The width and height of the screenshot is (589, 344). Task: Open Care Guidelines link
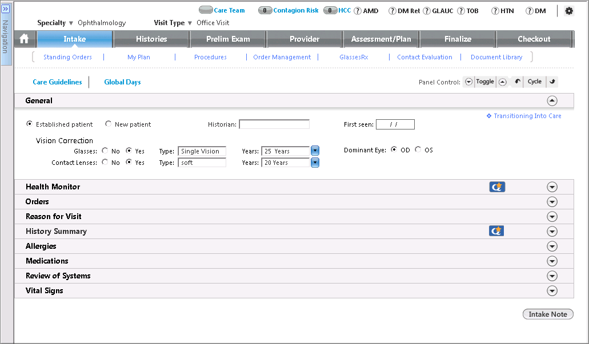pyautogui.click(x=57, y=82)
